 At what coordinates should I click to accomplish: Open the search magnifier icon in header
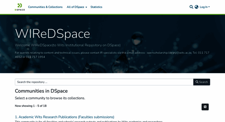191,7
